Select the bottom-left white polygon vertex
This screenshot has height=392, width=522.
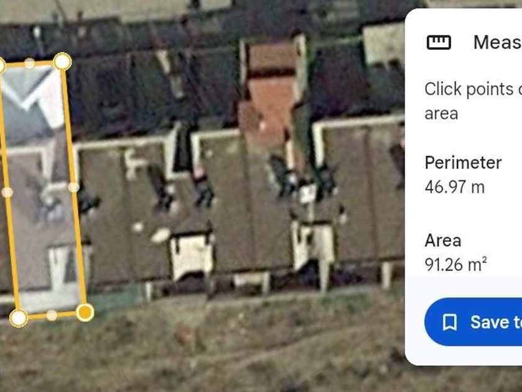(19, 318)
